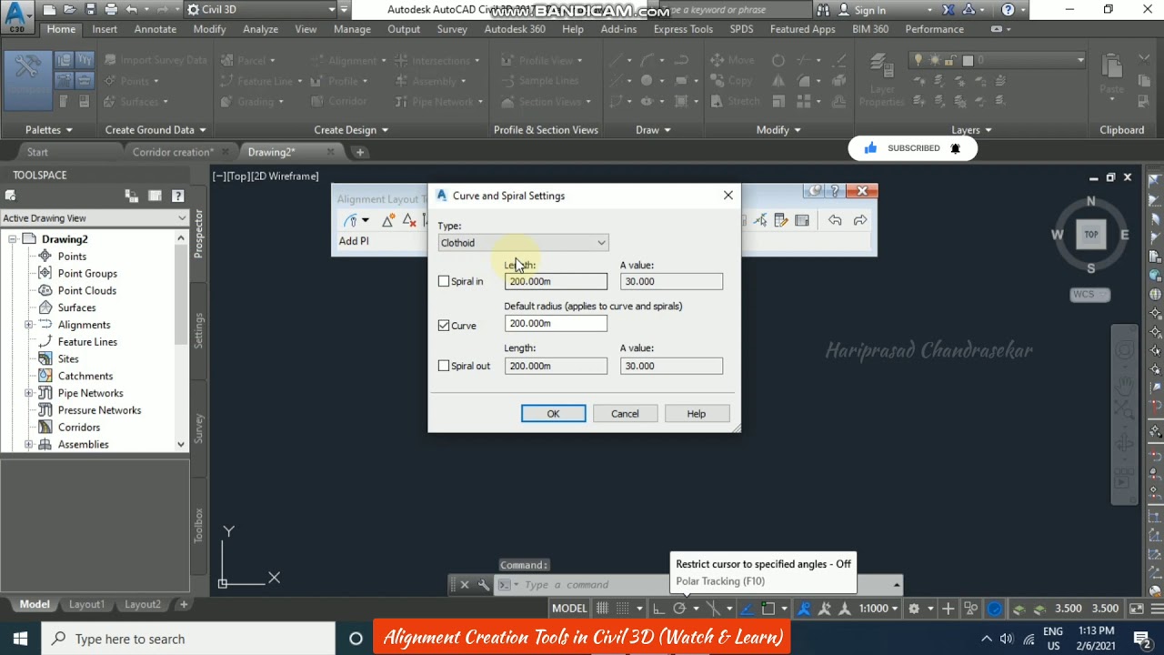Open the Type dropdown showing Clothoid
The height and width of the screenshot is (655, 1164).
pyautogui.click(x=523, y=243)
